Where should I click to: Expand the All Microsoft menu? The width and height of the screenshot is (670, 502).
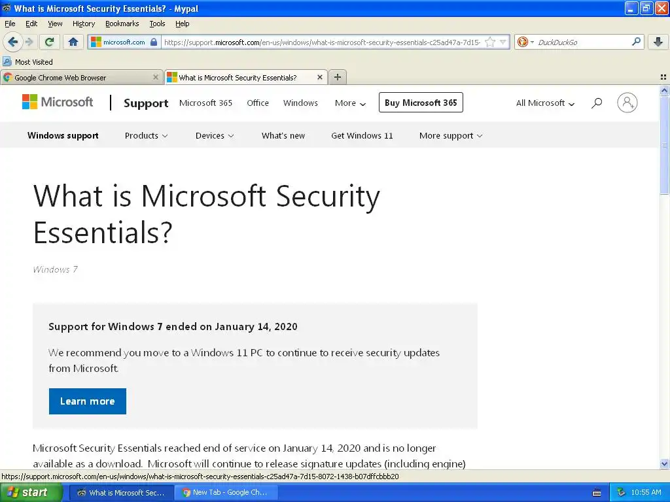click(545, 103)
